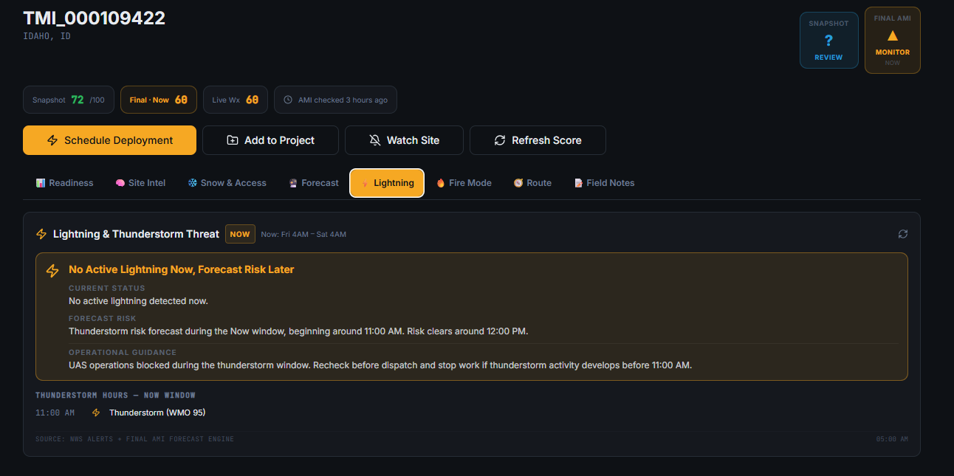Open the Readiness tab
This screenshot has width=954, height=476.
pyautogui.click(x=64, y=183)
